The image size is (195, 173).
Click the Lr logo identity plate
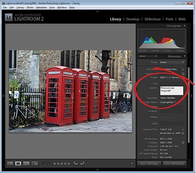9,17
